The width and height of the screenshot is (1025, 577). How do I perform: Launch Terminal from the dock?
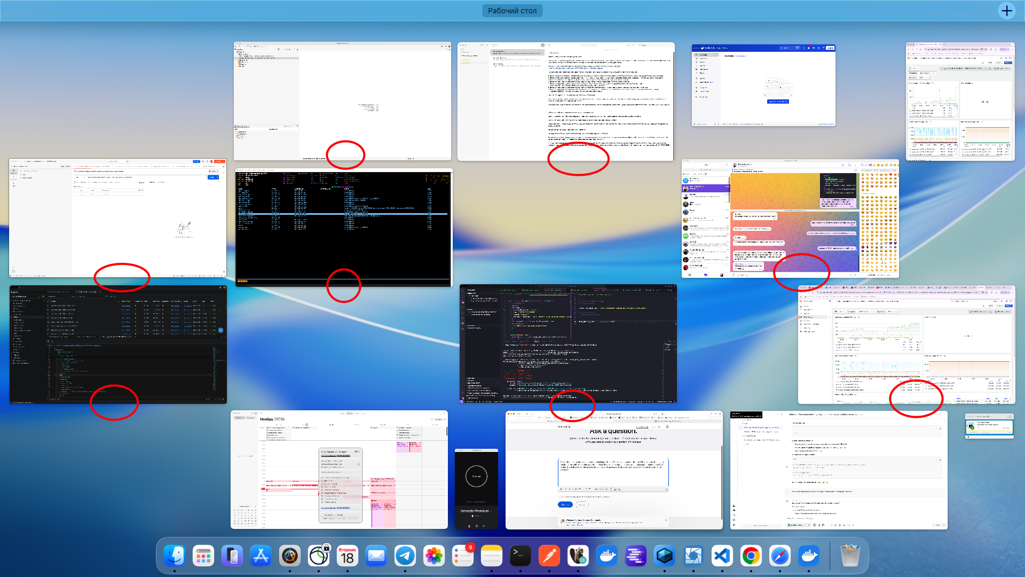click(x=521, y=556)
